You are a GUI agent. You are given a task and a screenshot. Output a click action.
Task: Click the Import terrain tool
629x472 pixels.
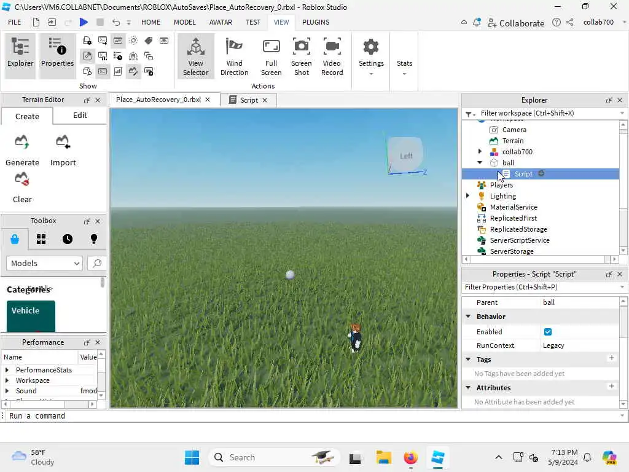[x=63, y=151]
